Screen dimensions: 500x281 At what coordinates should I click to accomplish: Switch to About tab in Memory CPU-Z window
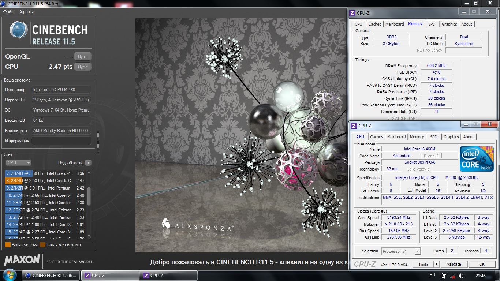(467, 24)
